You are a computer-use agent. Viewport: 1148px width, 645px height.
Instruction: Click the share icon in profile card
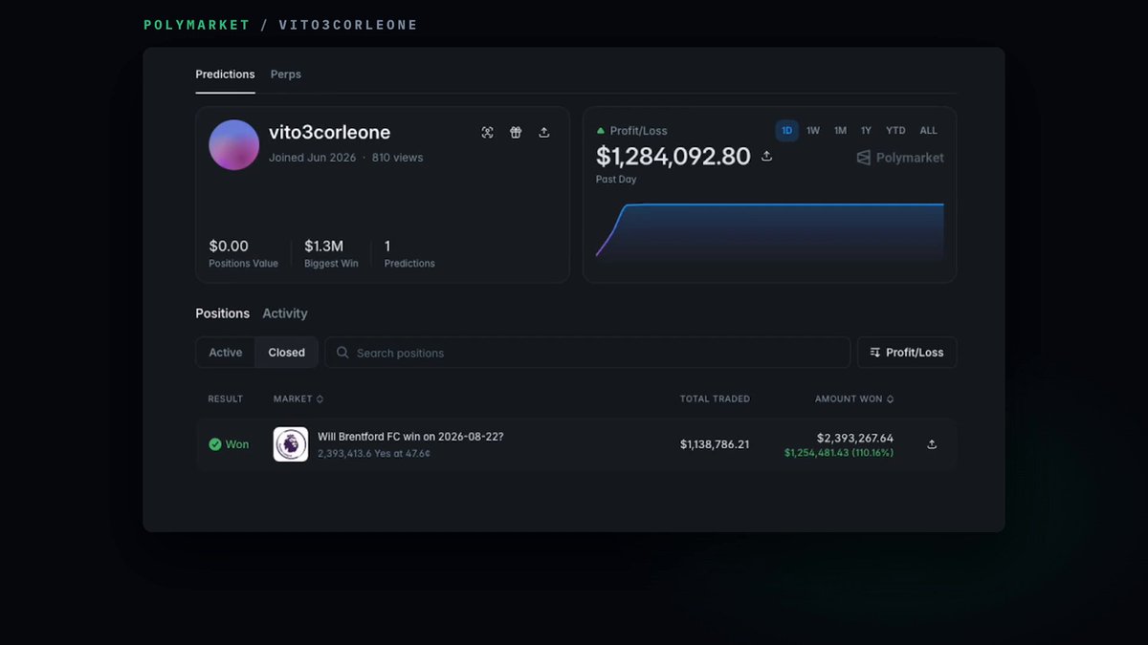tap(544, 133)
